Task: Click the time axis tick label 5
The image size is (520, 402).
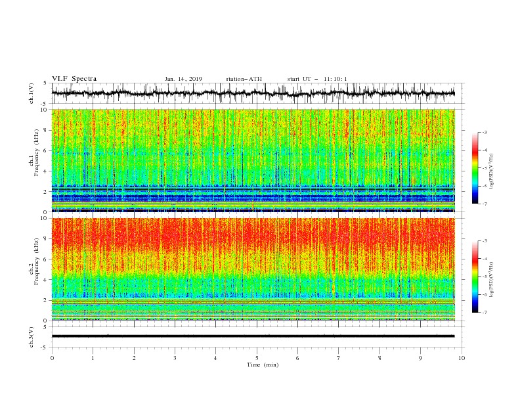Action: 257,358
